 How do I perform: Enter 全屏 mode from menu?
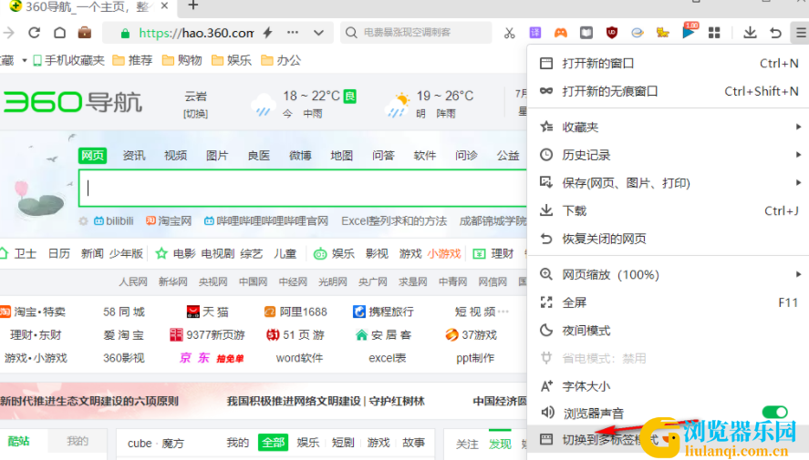[669, 302]
